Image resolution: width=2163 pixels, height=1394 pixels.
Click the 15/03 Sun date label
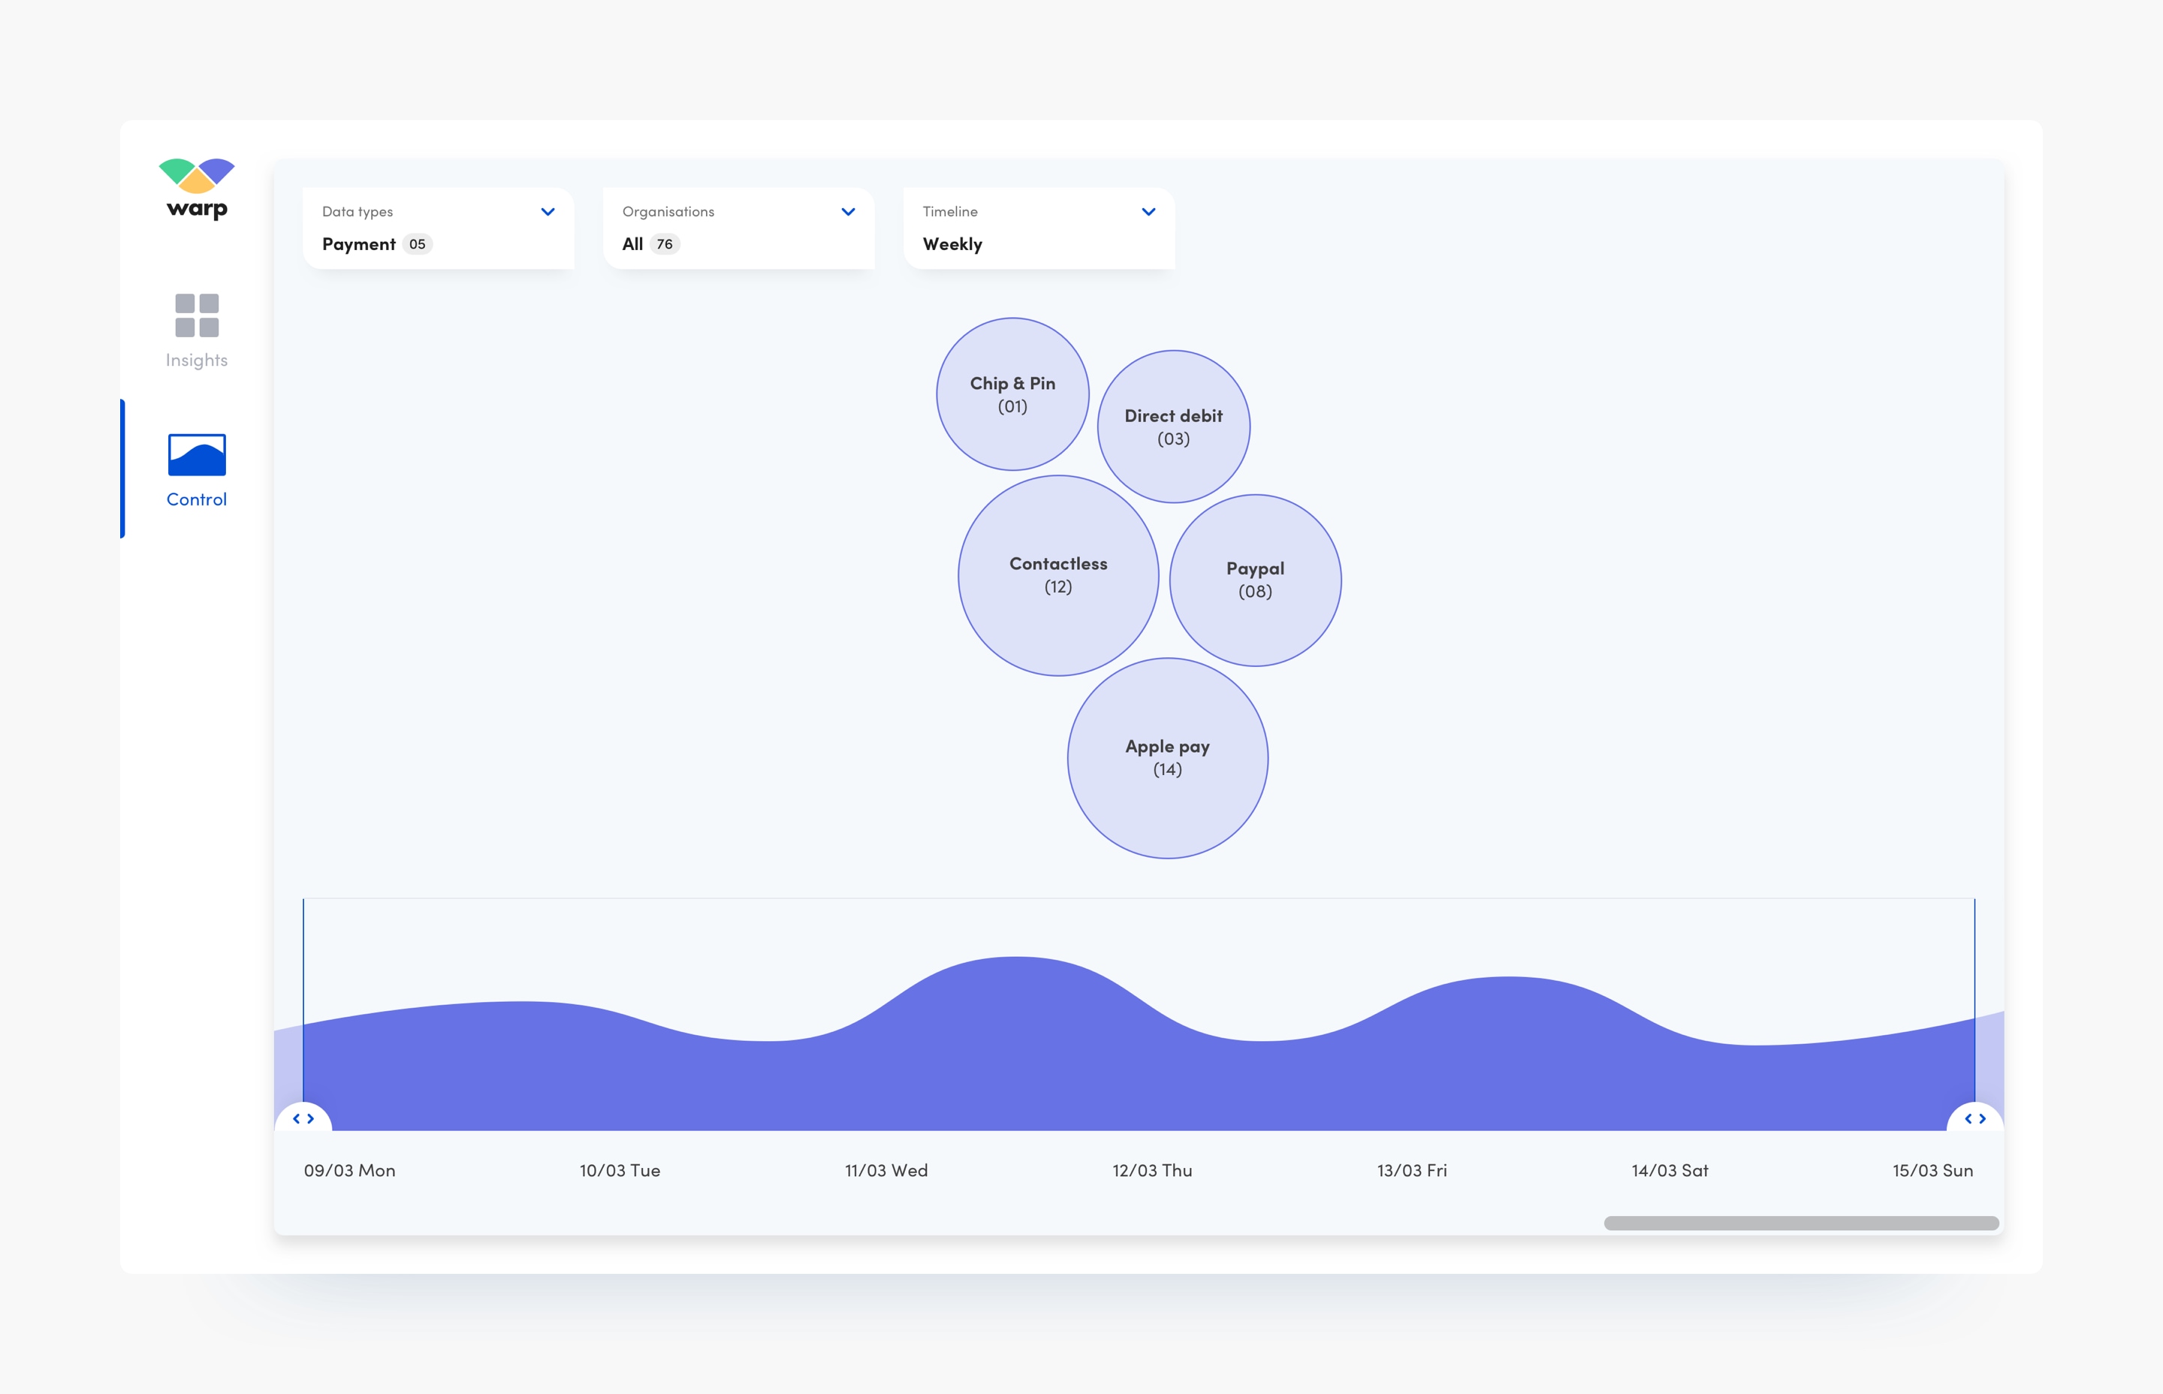click(1932, 1170)
